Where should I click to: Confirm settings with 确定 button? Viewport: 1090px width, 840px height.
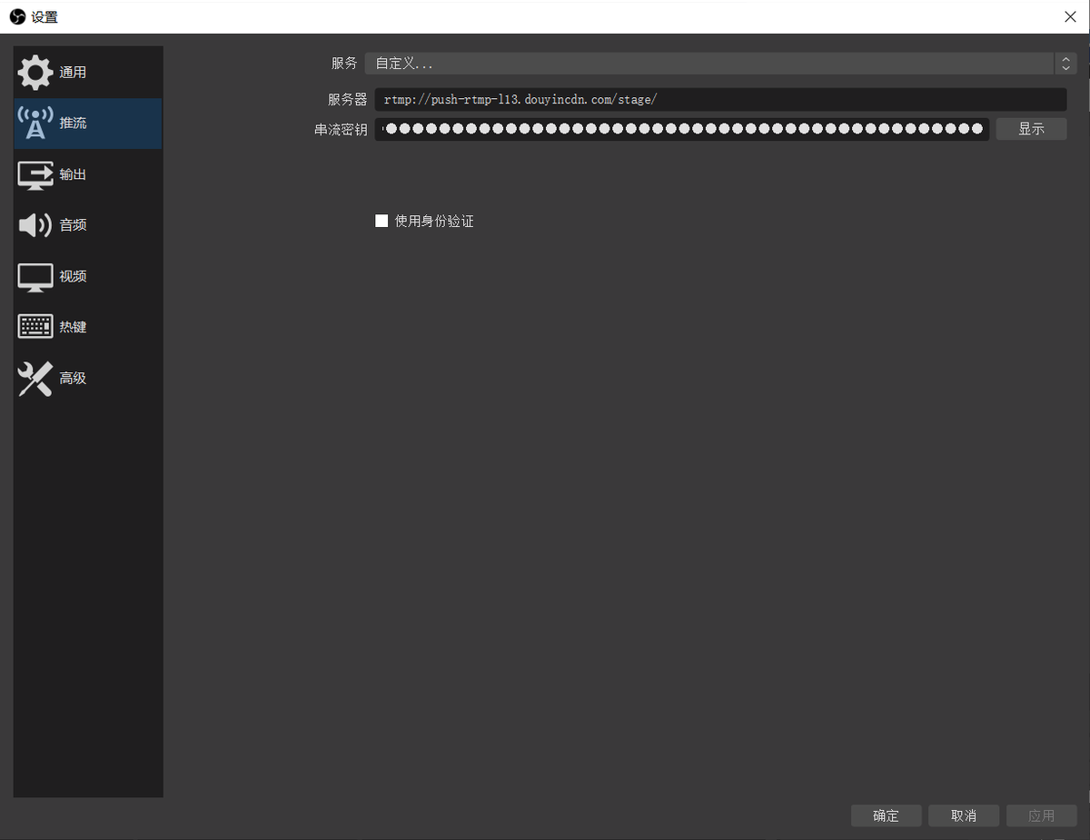(x=886, y=815)
